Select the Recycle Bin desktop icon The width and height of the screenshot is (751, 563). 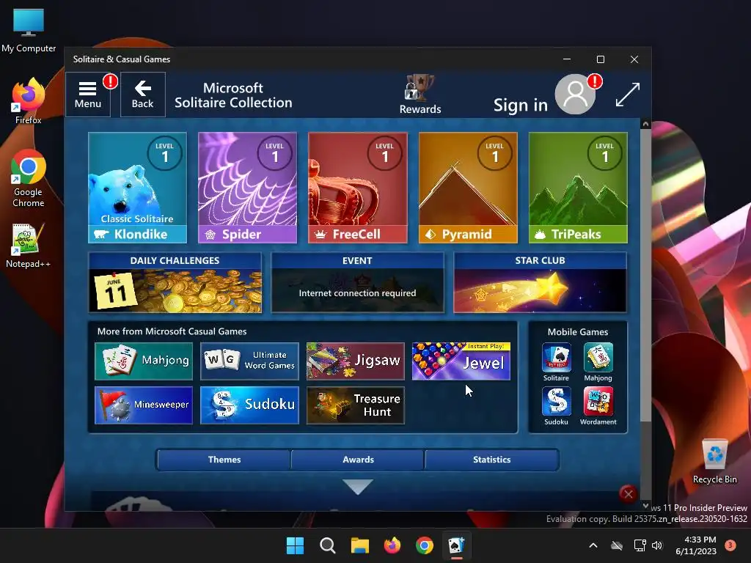click(714, 461)
